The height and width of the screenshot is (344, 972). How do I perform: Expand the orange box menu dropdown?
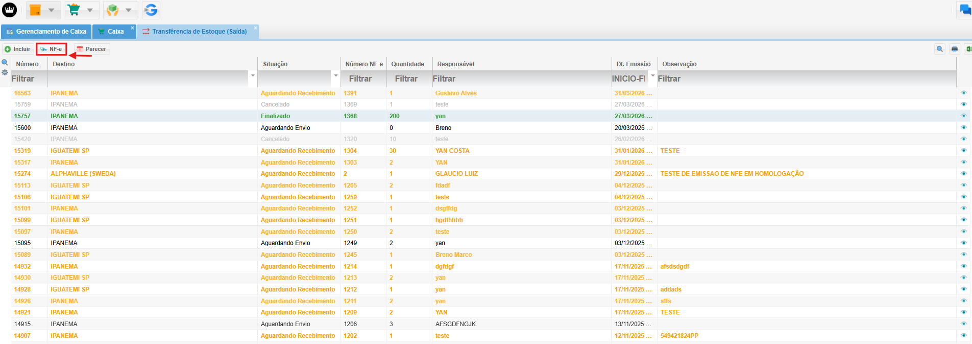(51, 10)
